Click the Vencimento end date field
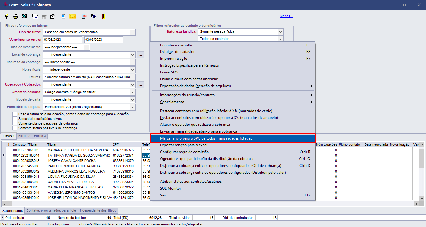The height and width of the screenshot is (227, 426). pyautogui.click(x=104, y=40)
